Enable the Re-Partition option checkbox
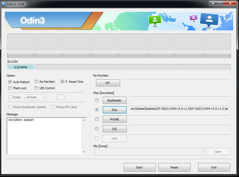This screenshot has width=239, height=177. pos(36,82)
